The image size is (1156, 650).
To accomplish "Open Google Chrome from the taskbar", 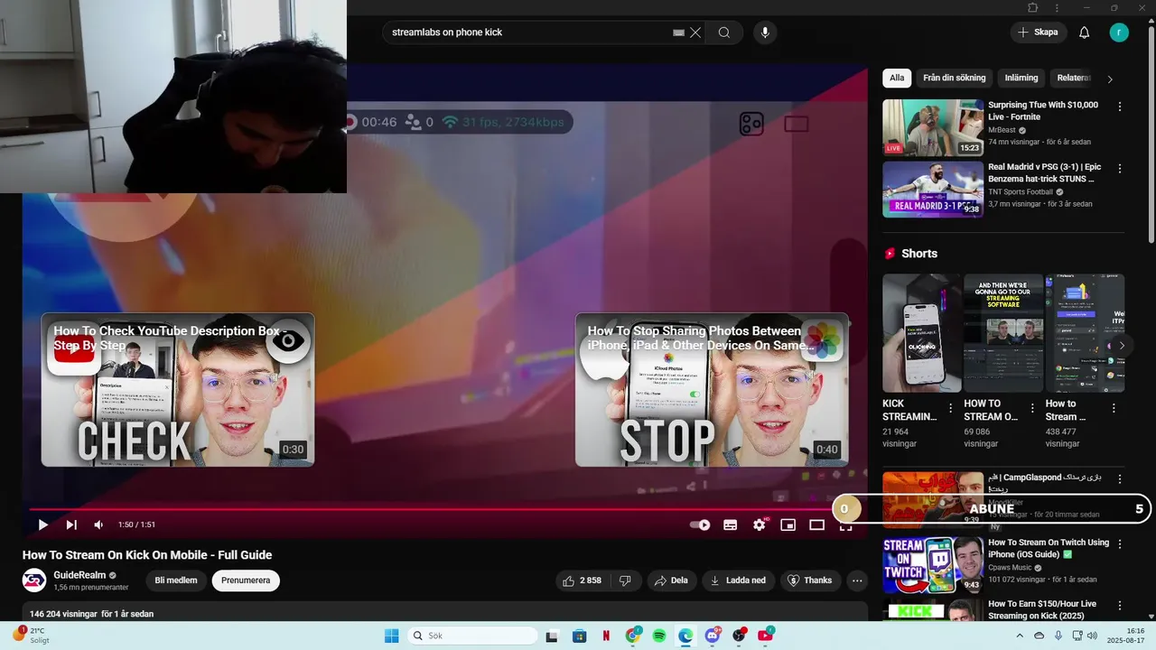I will [x=633, y=636].
